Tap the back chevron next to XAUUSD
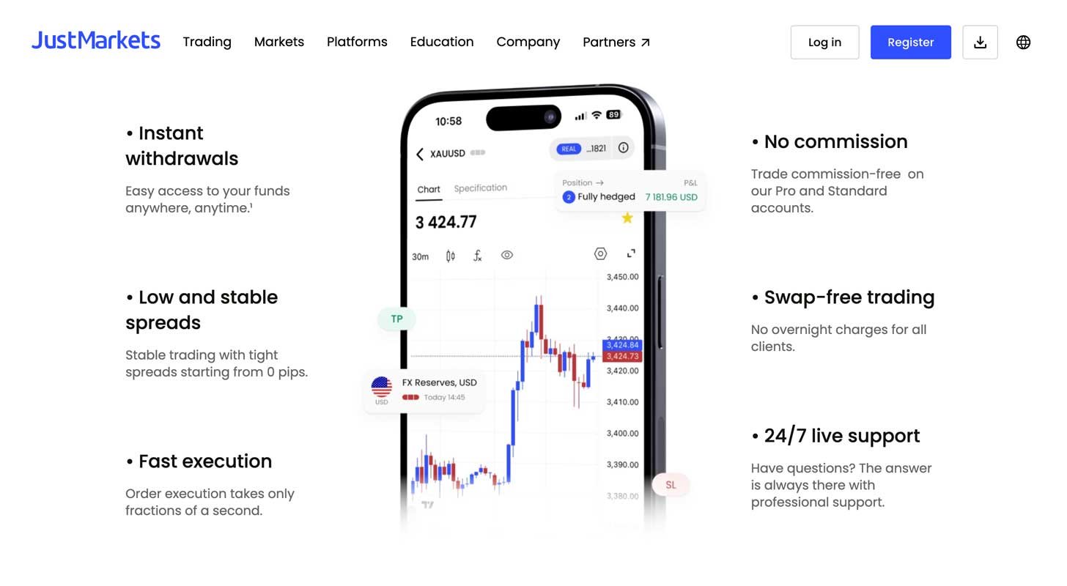 [418, 154]
